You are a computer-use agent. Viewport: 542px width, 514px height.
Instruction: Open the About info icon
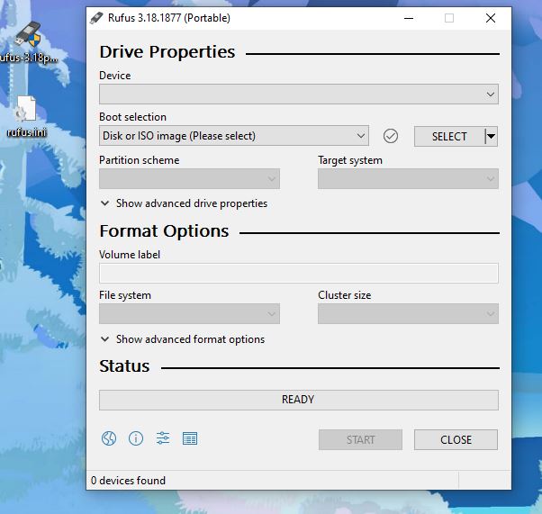tap(136, 439)
